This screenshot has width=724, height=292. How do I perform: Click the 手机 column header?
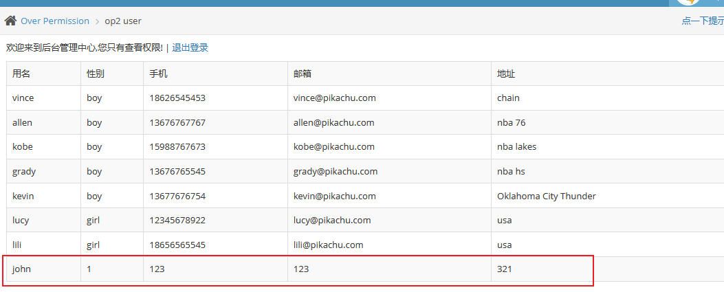click(x=158, y=74)
